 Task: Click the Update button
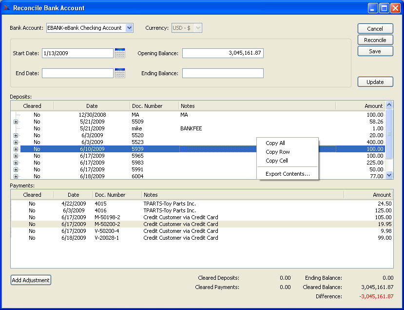click(375, 82)
